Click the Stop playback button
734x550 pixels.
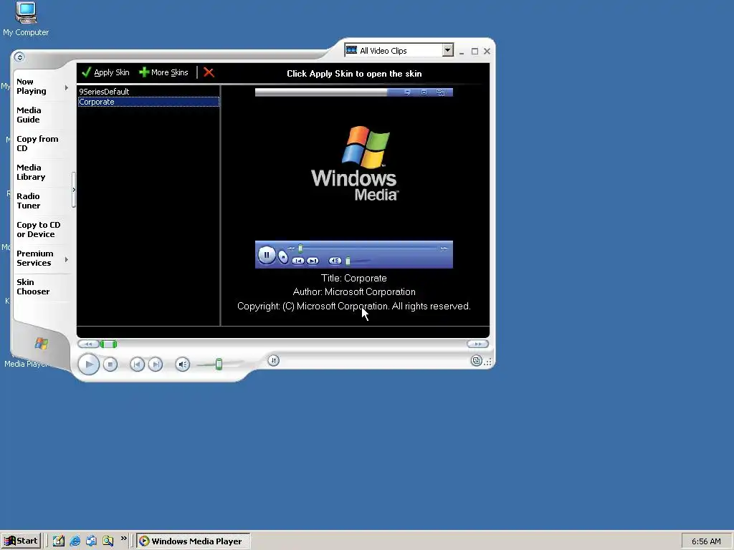(x=110, y=365)
